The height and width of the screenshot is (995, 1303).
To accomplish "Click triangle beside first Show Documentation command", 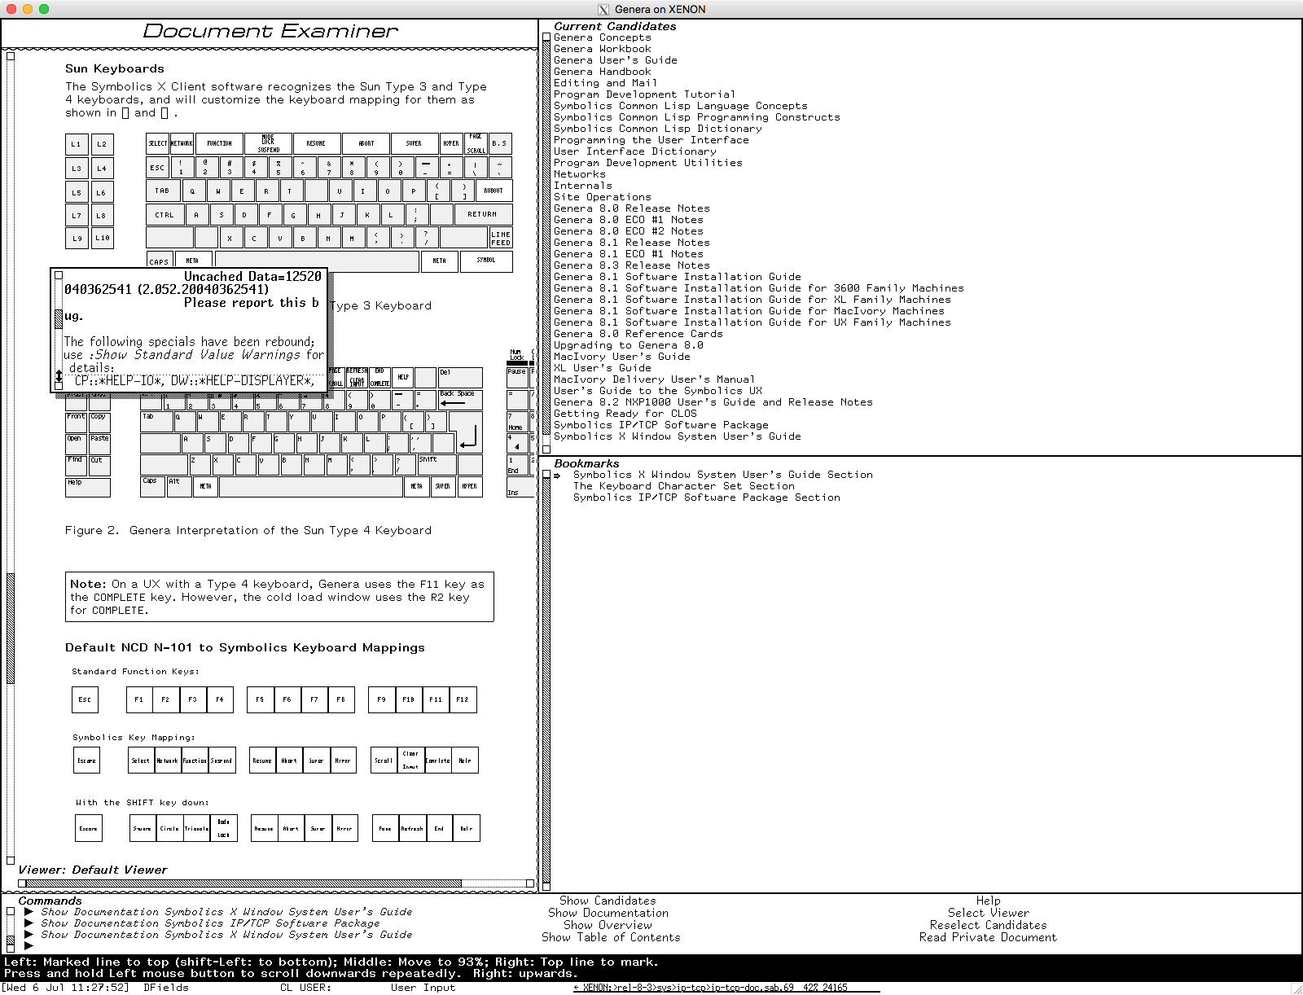I will (29, 912).
